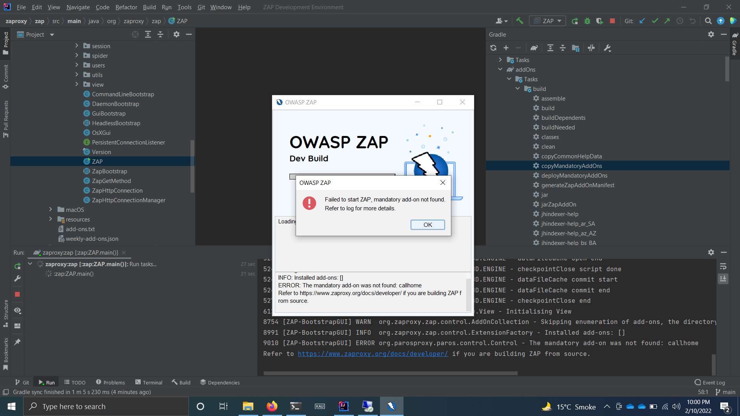Viewport: 740px width, 416px height.
Task: Open the Refactor menu
Action: coord(126,7)
